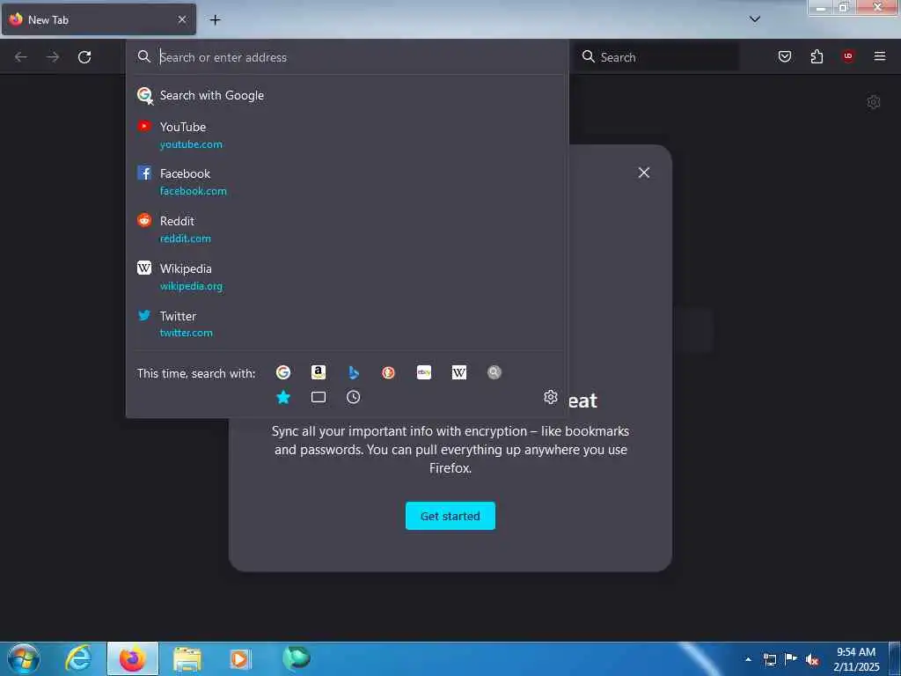Launch Internet Explorer from taskbar
This screenshot has height=676, width=901.
tap(78, 658)
